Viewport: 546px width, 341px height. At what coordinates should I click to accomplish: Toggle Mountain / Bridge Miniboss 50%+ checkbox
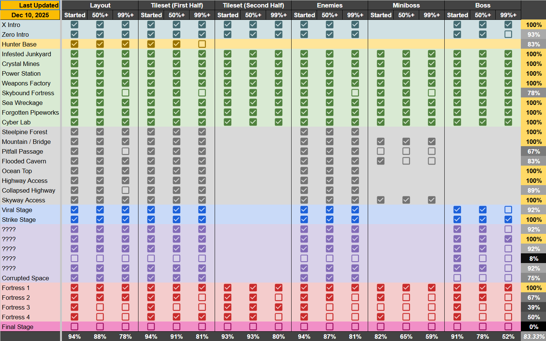(x=406, y=142)
